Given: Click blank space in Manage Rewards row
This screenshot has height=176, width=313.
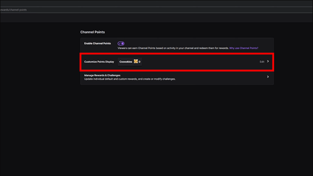Looking at the screenshot, I should [220, 77].
